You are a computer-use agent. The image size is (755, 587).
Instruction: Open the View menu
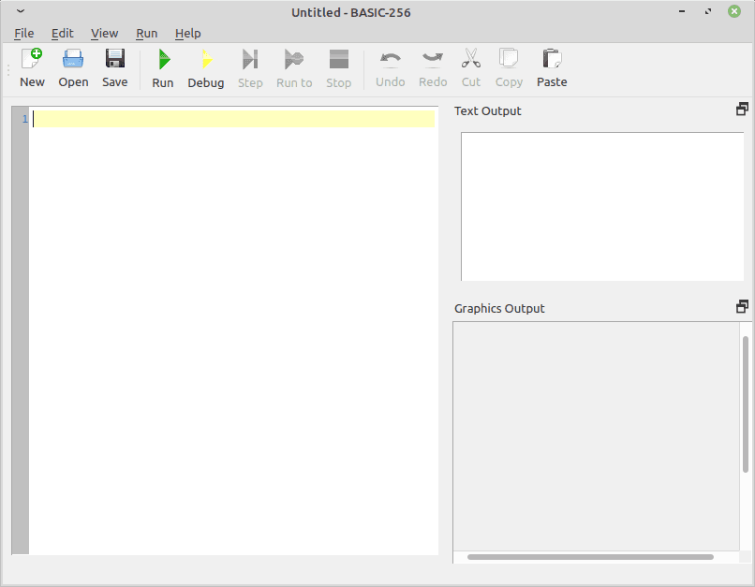105,33
